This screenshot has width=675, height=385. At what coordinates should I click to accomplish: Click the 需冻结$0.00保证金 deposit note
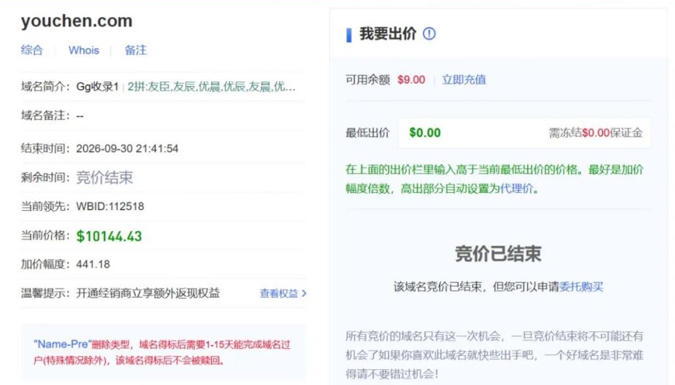click(x=596, y=133)
